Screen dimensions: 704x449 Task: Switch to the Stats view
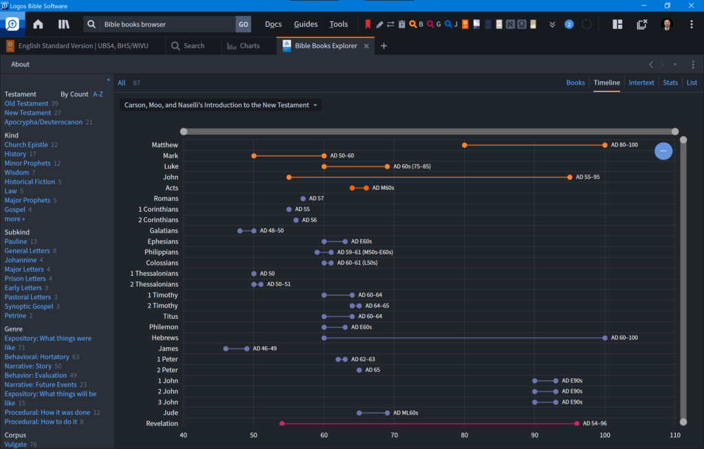point(670,83)
